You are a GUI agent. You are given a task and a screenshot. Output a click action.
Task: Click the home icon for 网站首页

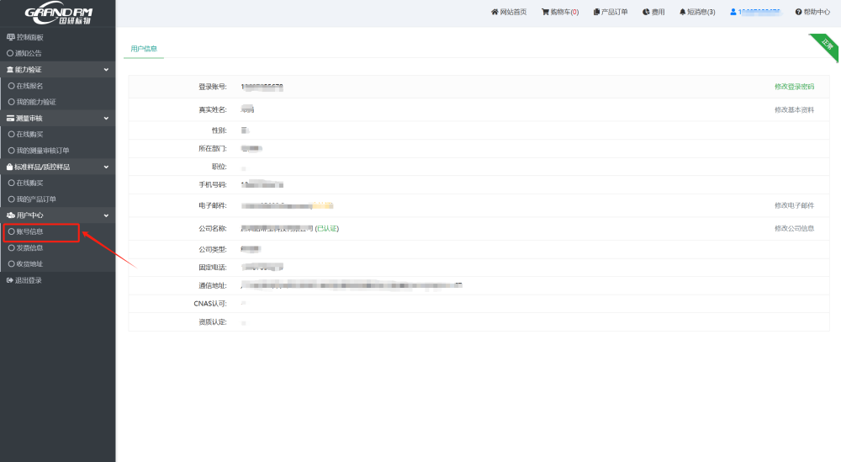(495, 12)
